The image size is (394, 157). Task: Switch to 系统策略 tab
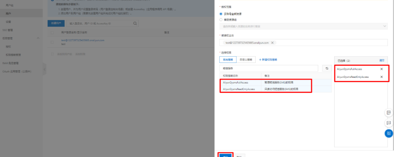[227, 60]
